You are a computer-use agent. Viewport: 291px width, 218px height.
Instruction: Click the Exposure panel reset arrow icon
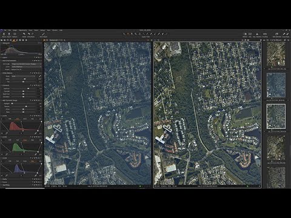(x=37, y=85)
